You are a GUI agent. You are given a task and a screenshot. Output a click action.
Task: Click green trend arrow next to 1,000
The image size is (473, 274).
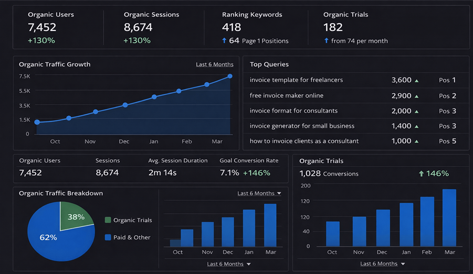417,141
